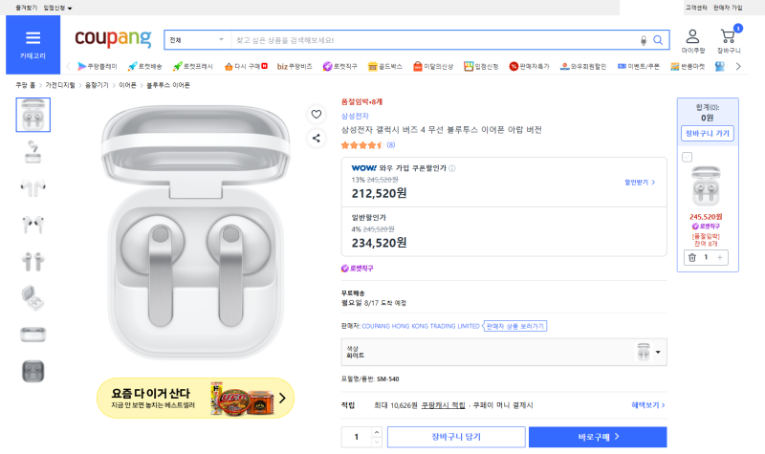Click the 장바구니 담기 button

click(x=456, y=437)
